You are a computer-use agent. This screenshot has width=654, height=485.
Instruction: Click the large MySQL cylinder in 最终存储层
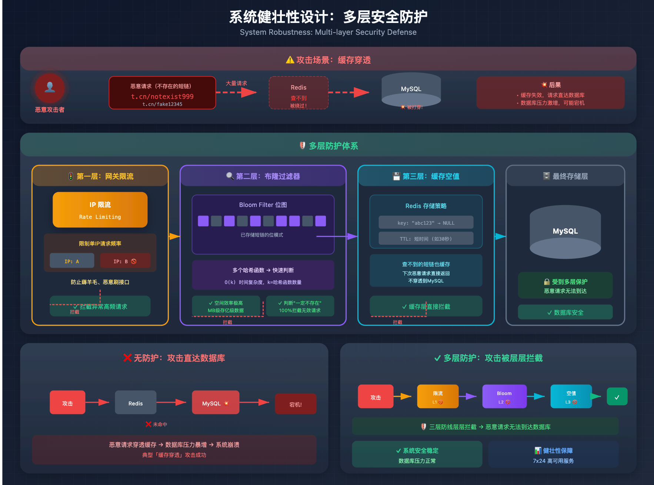[x=565, y=231]
